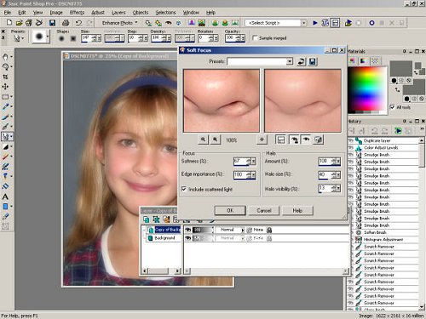Viewport: 426px width, 319px height.
Task: Open the Image menu
Action: click(56, 13)
